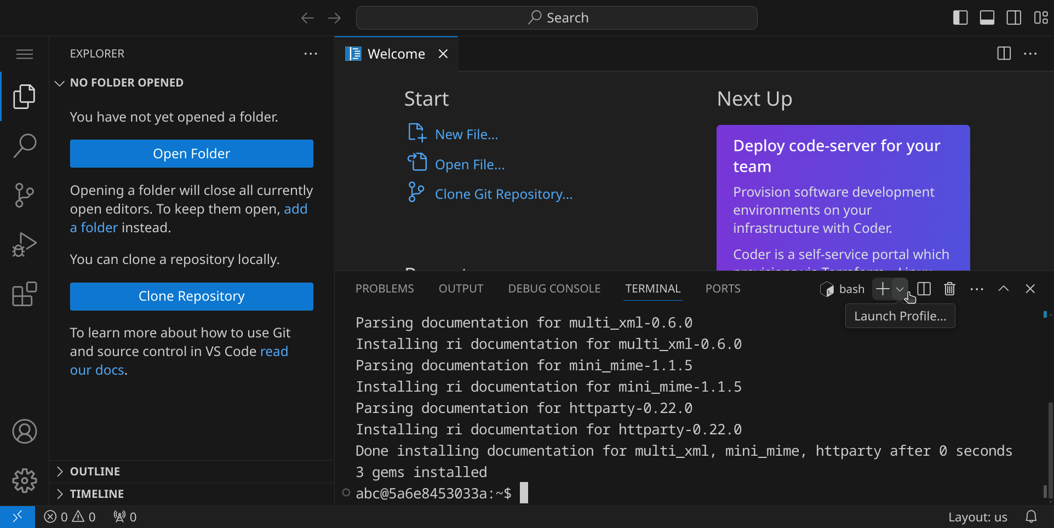Open the Source Control view
The width and height of the screenshot is (1054, 528).
click(x=24, y=195)
